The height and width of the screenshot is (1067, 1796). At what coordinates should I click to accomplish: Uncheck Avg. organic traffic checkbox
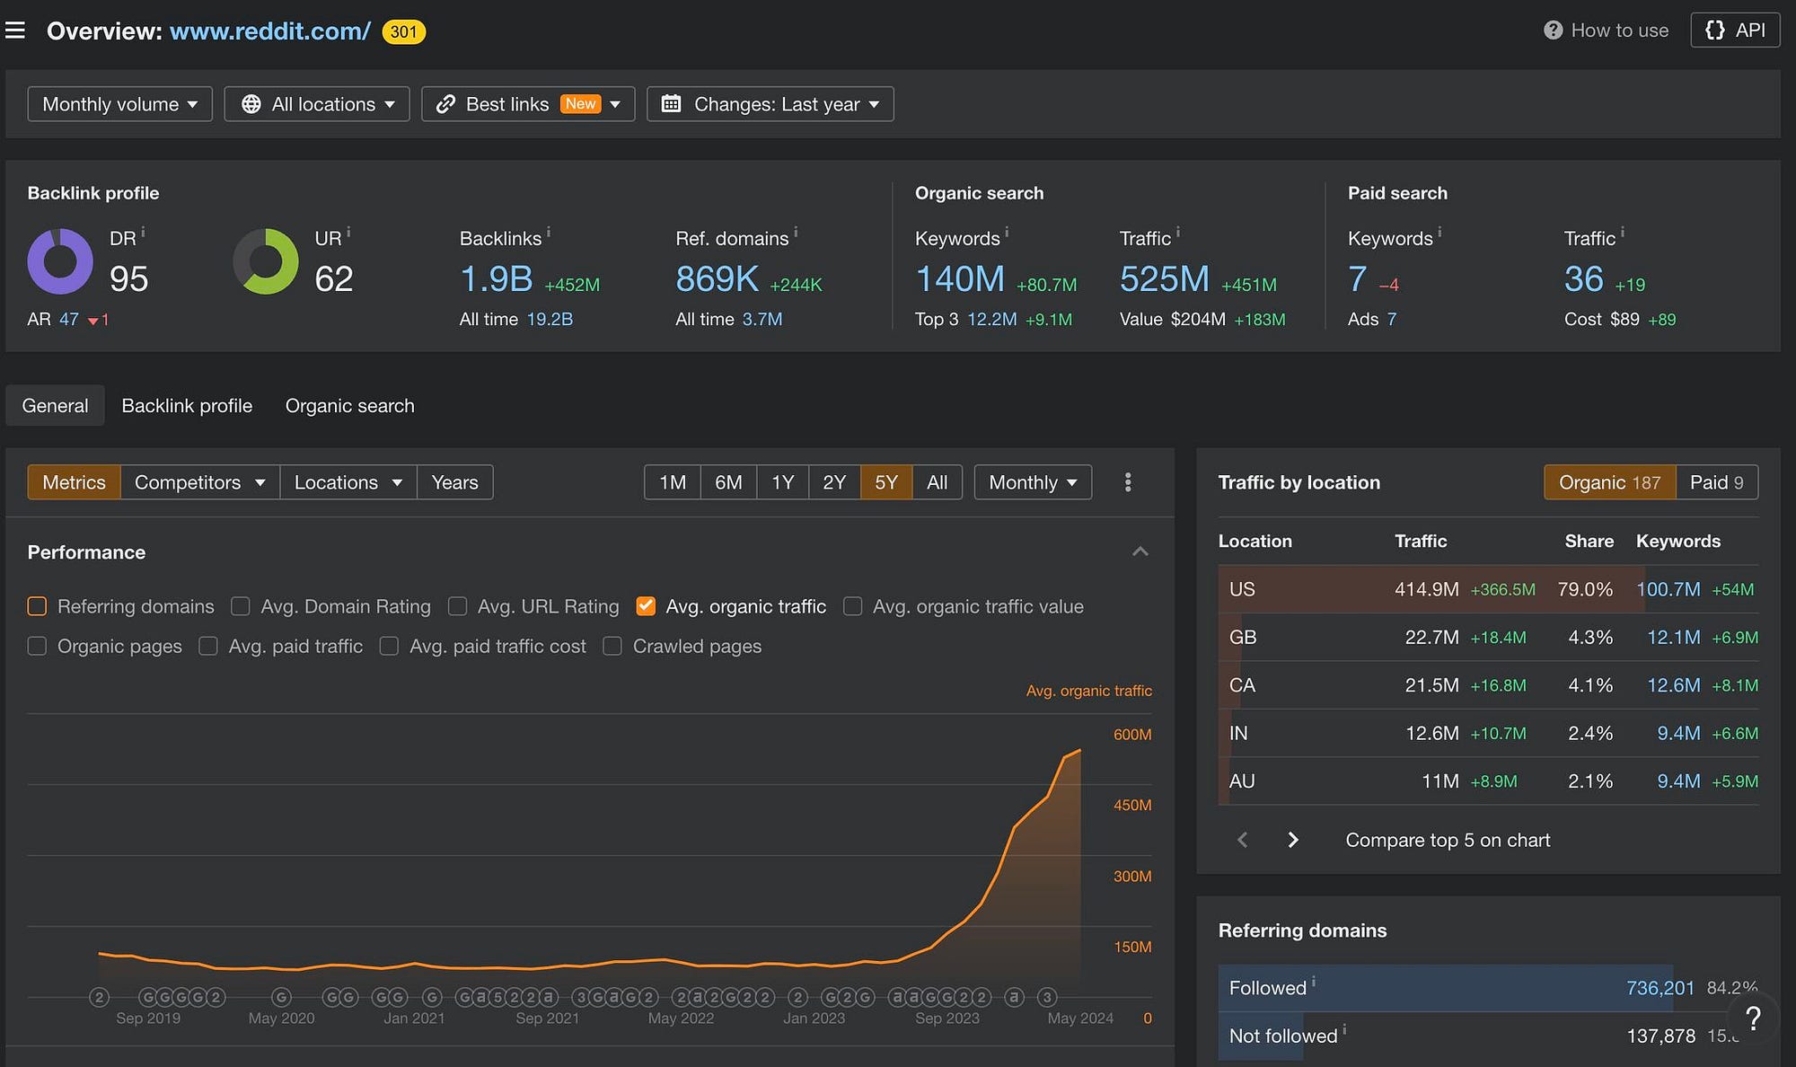[x=645, y=606]
